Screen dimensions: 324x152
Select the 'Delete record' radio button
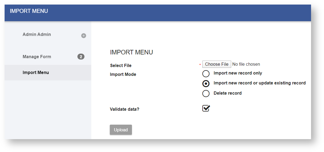pos(206,94)
